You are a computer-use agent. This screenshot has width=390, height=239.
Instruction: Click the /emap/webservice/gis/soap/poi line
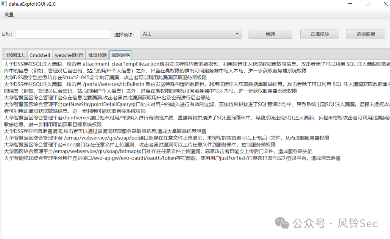[167, 138]
